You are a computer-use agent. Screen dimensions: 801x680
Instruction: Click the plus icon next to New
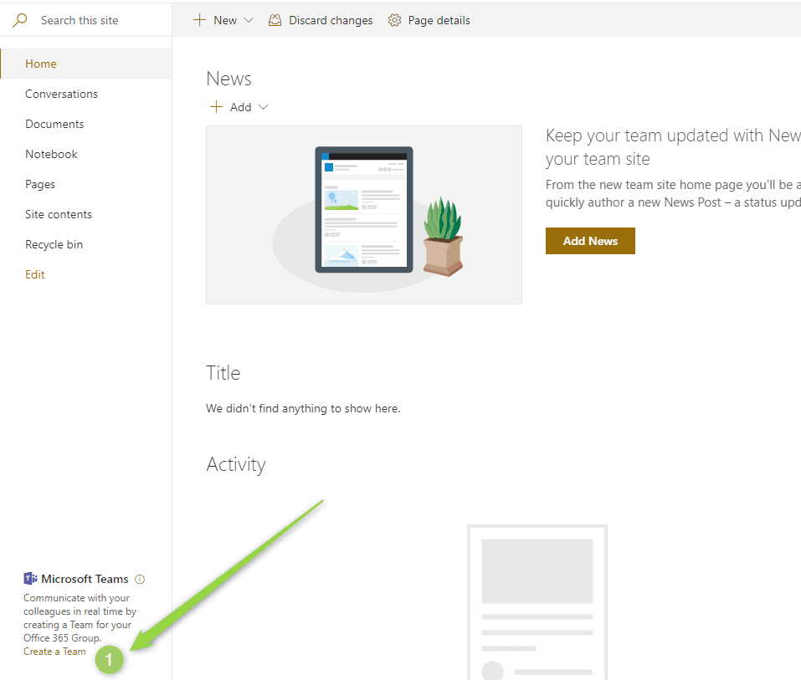pos(199,20)
